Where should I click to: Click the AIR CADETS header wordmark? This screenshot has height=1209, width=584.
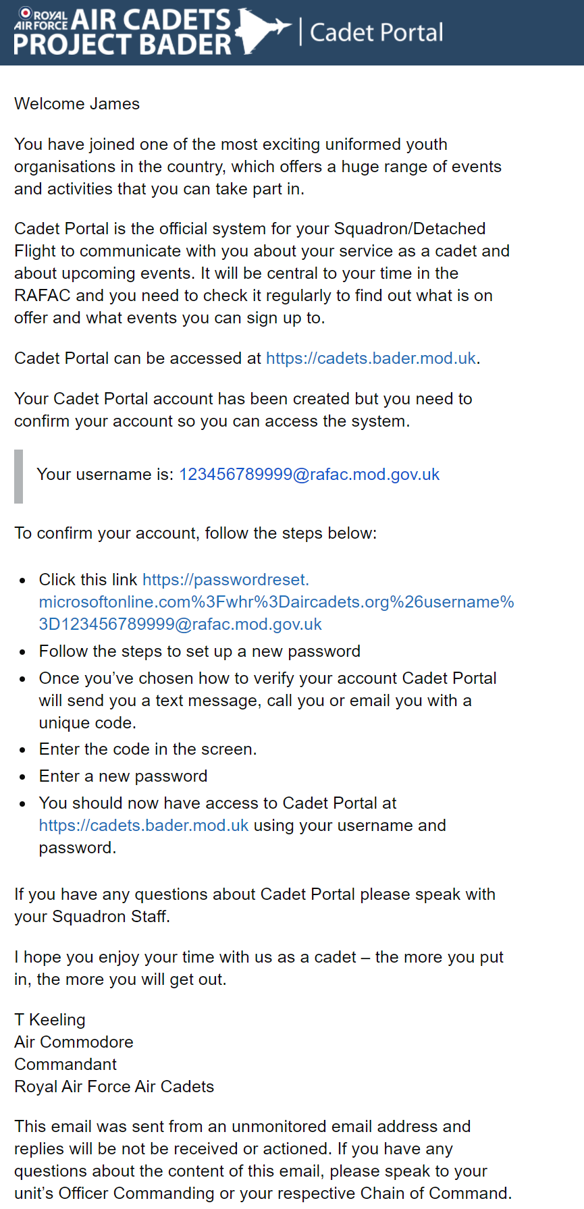click(151, 20)
